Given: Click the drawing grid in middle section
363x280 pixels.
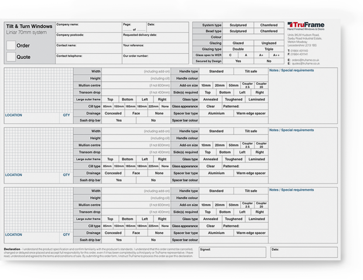Looking at the screenshot, I should (x=39, y=150).
